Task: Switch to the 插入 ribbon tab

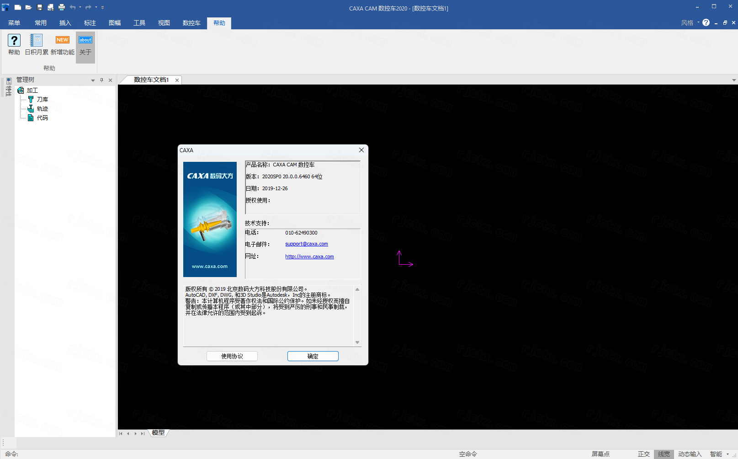Action: click(65, 23)
